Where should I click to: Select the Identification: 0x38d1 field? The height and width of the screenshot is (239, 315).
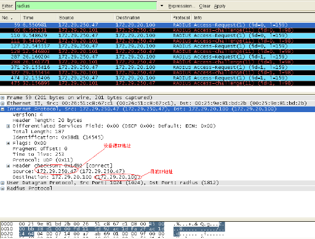[x=58, y=137]
